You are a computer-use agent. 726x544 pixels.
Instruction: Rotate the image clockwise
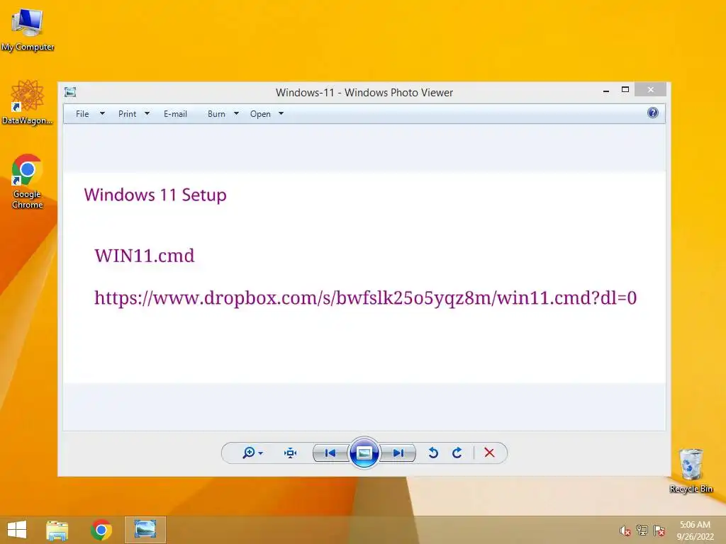tap(457, 453)
